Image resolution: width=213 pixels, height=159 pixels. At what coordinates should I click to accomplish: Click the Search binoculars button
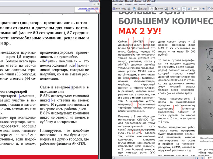point(142,9)
